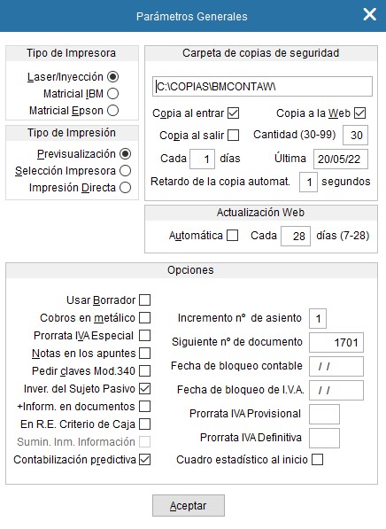386x529 pixels.
Task: Select Matricial IBM printer type
Action: click(x=113, y=93)
